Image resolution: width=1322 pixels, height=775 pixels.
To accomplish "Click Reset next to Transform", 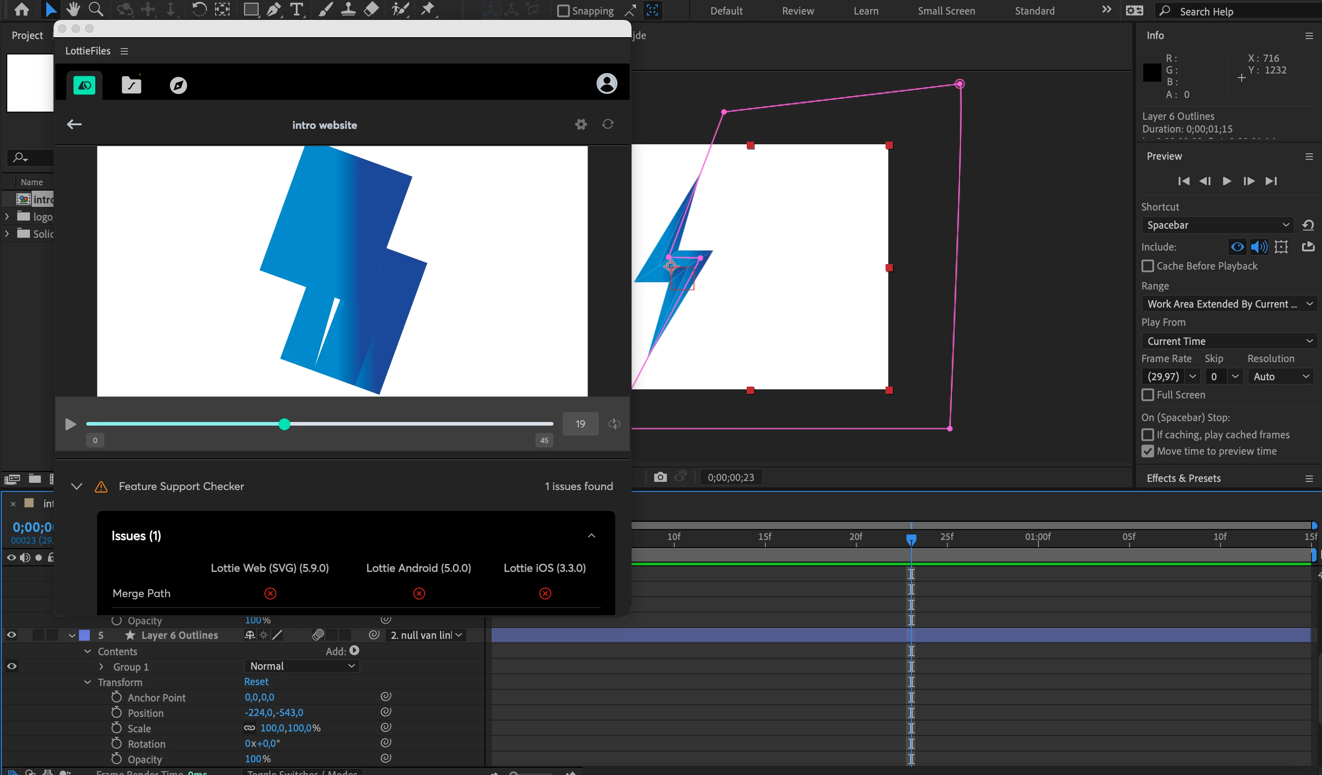I will pyautogui.click(x=256, y=682).
